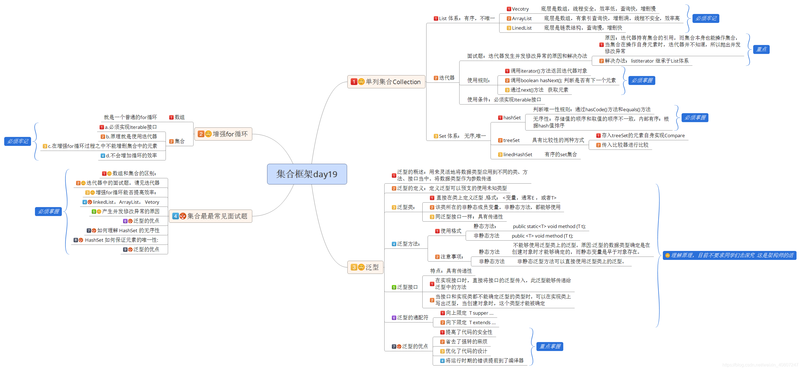Click priority 8 marker beside HashSet 如何保证元素的唯一性

[76, 240]
